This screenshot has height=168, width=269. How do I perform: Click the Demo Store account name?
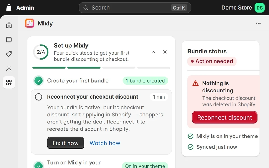coord(236,8)
